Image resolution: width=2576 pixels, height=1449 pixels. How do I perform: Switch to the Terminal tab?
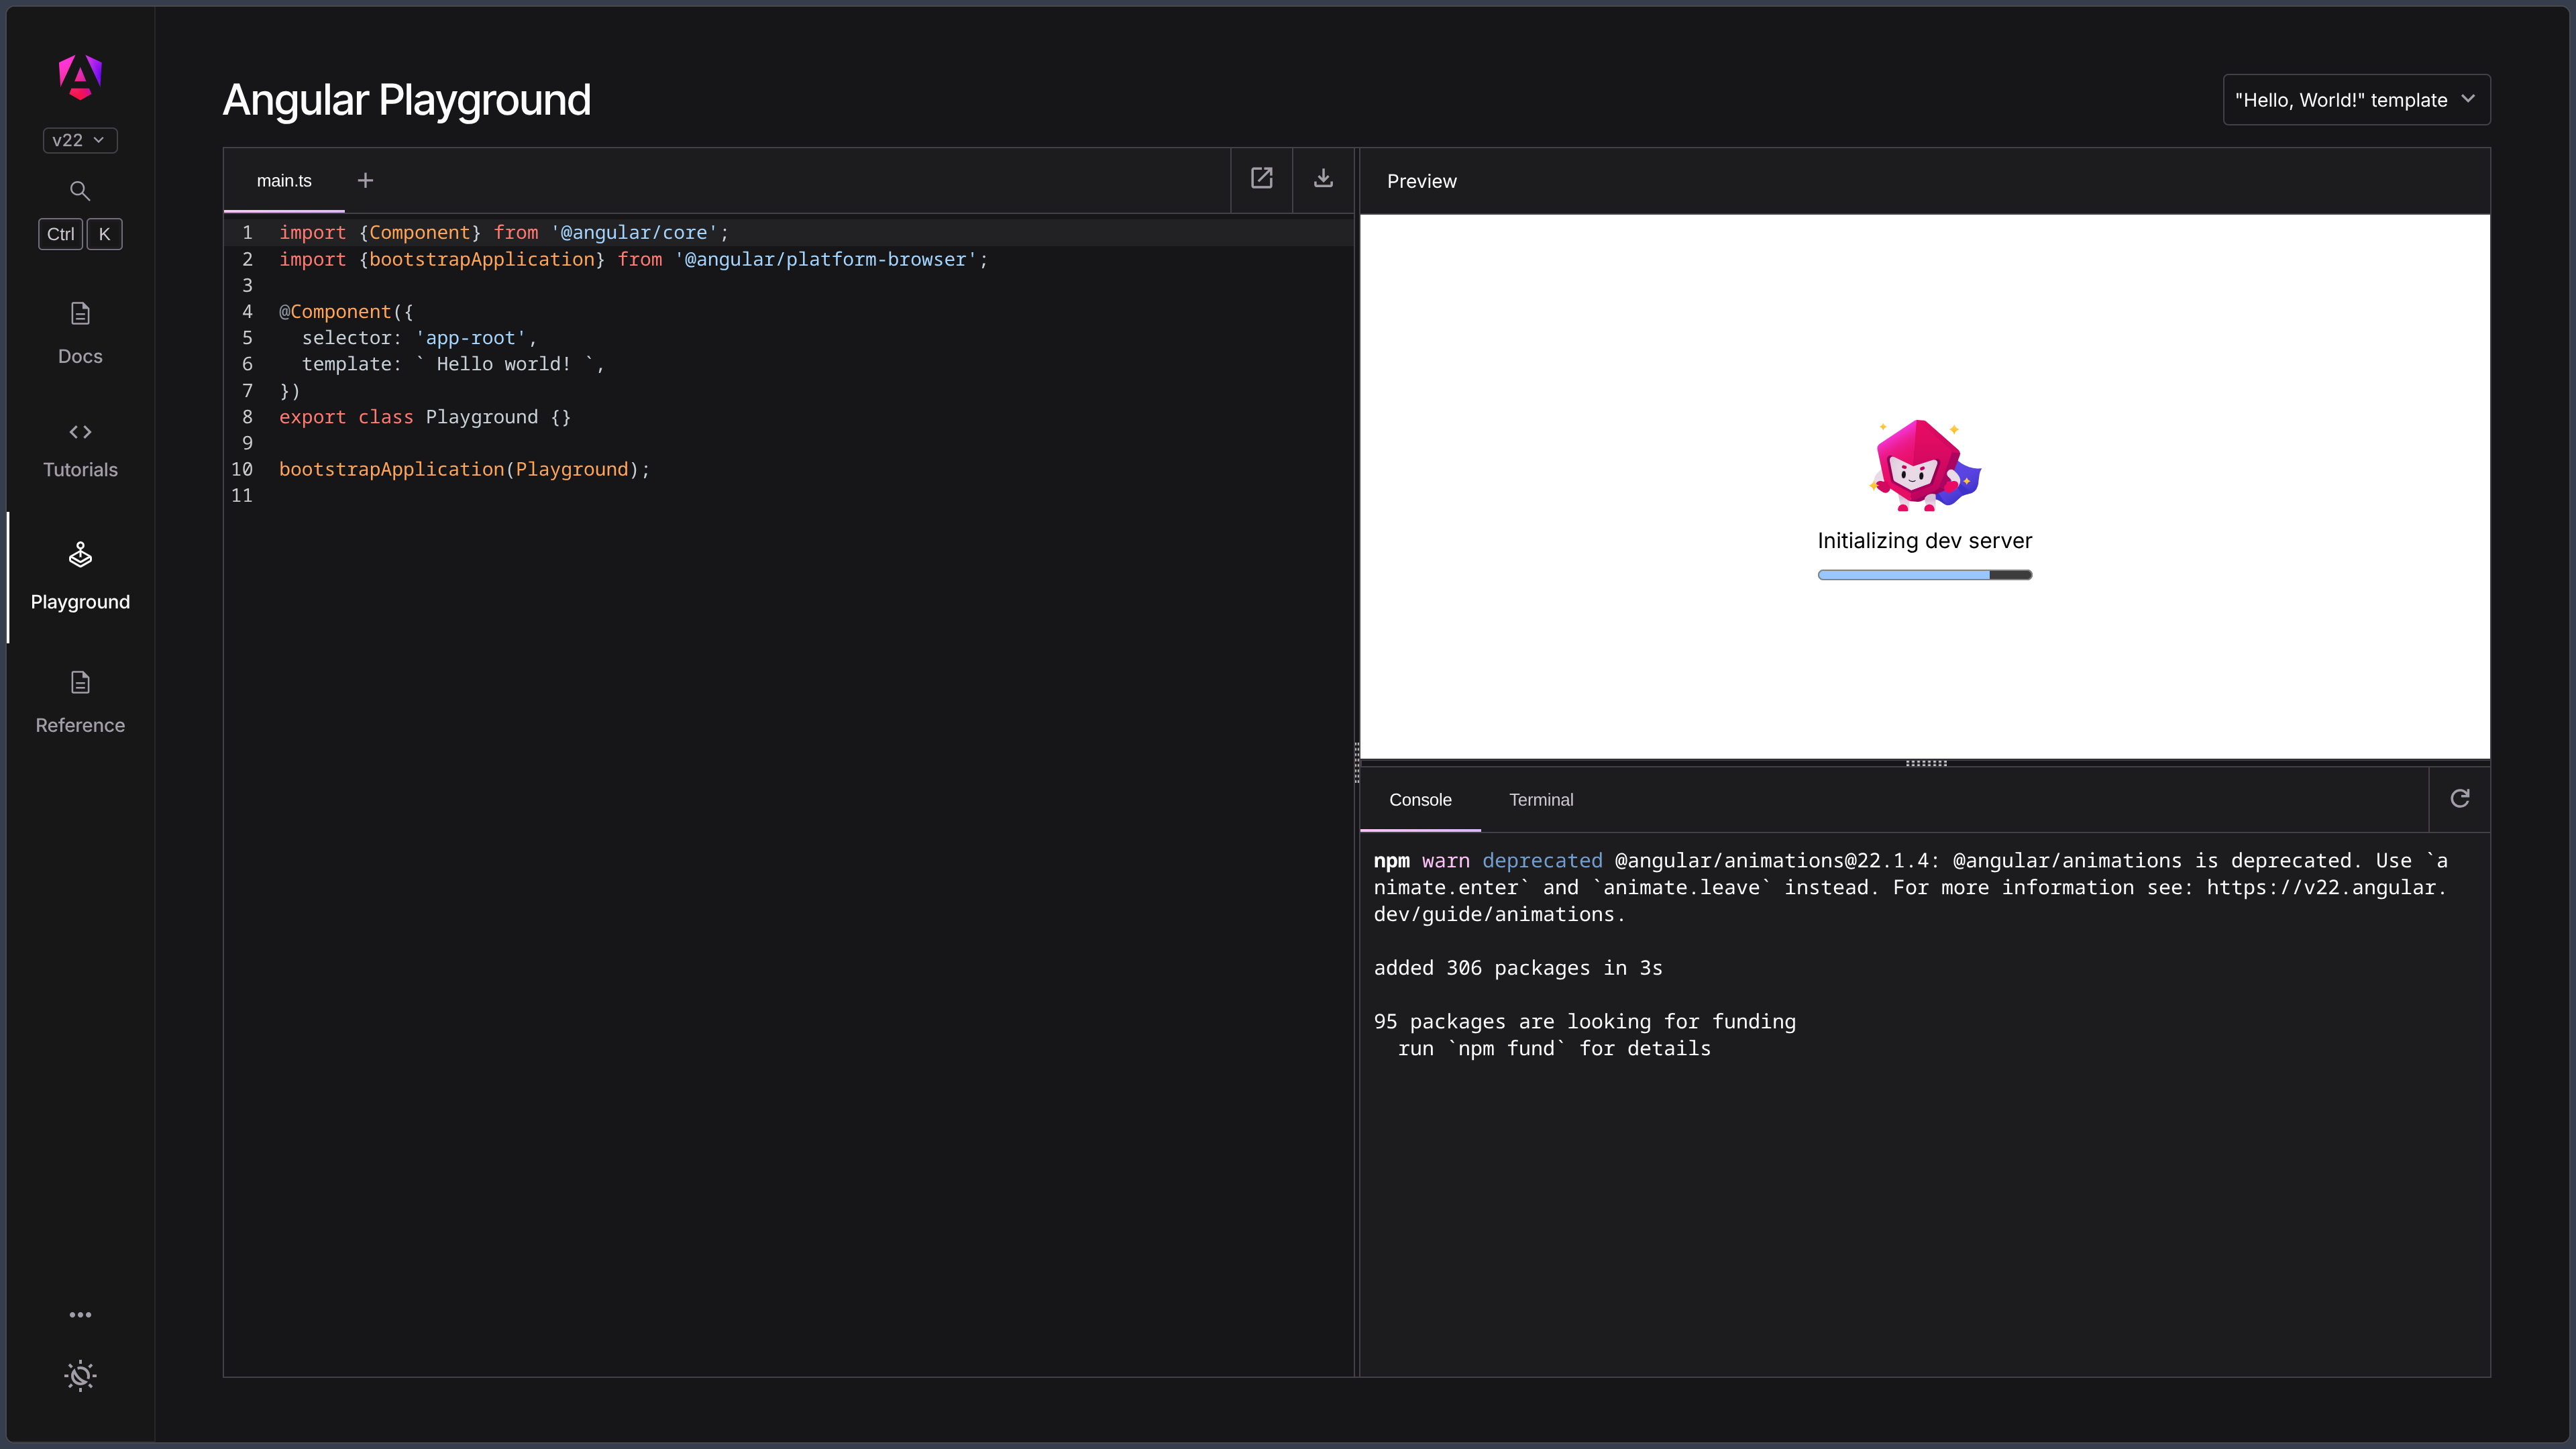pyautogui.click(x=1541, y=800)
